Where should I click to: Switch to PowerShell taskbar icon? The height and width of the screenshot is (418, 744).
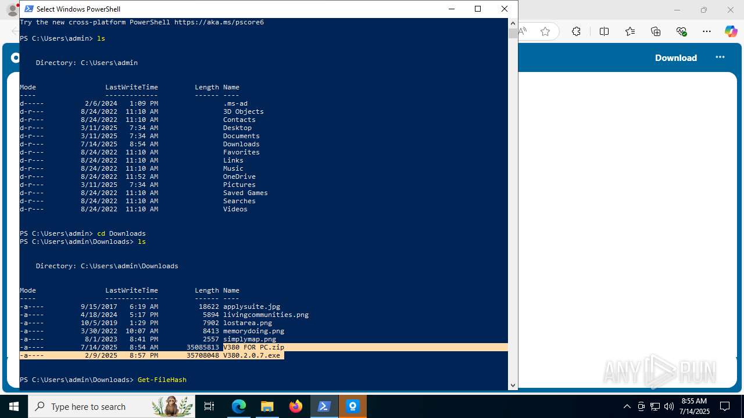tap(324, 406)
